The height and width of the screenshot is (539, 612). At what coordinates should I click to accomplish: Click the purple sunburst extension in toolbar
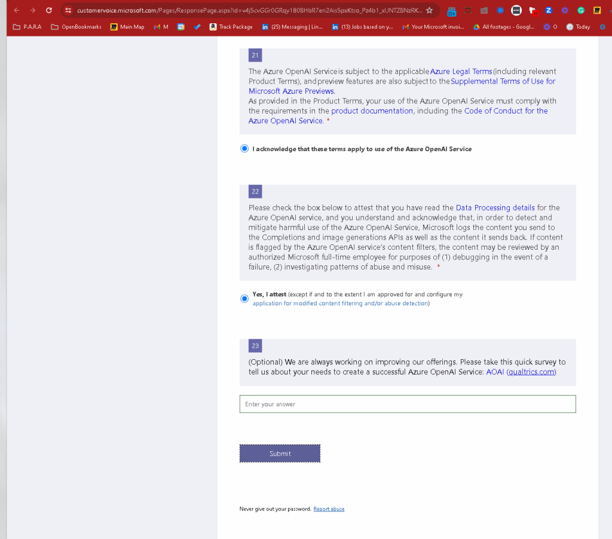click(x=565, y=11)
